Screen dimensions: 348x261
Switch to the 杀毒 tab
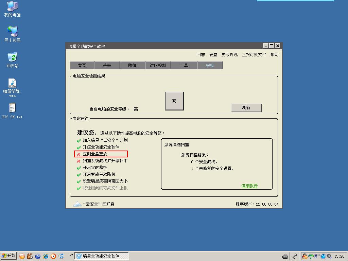coord(107,66)
